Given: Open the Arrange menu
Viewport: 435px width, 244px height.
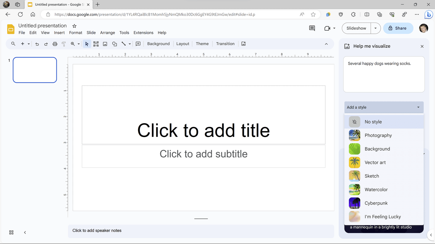Looking at the screenshot, I should point(107,33).
